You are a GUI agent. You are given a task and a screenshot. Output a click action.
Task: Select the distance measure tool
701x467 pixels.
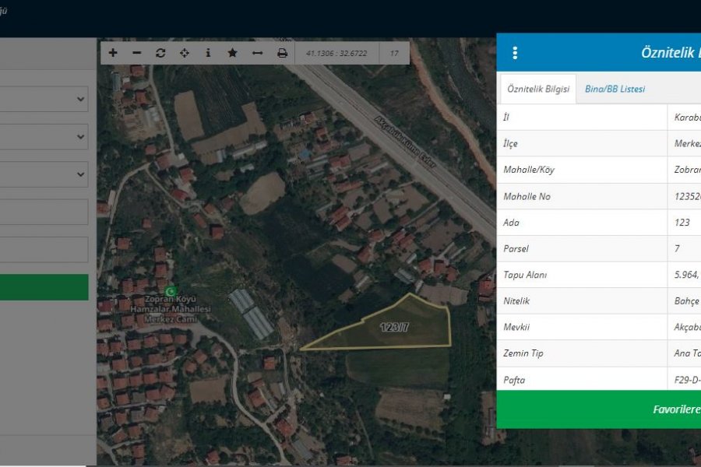(257, 53)
